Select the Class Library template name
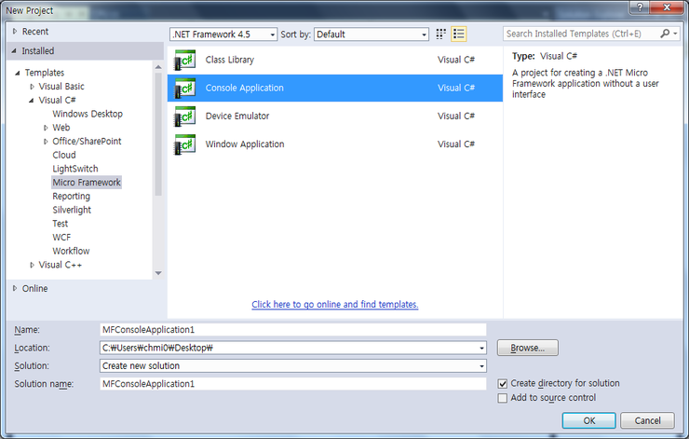The image size is (689, 439). coord(230,60)
